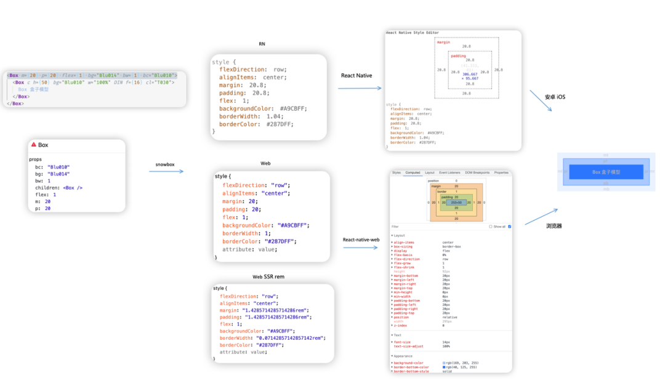
Task: Expand the border-bottom-color property
Action: point(392,368)
